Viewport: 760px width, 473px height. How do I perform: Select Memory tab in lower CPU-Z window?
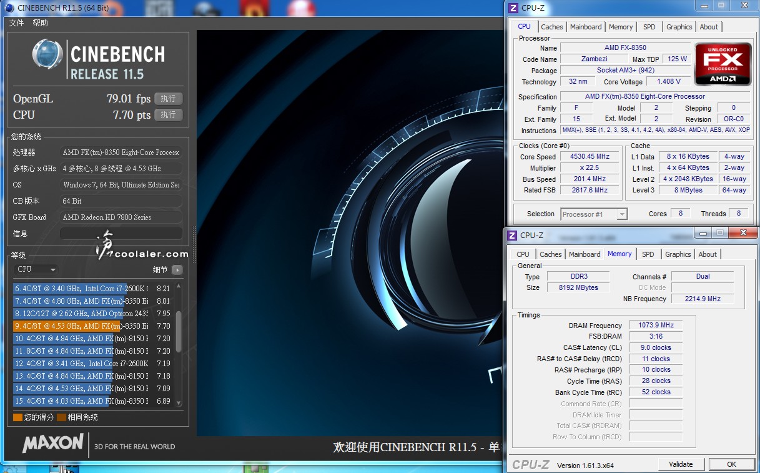(x=619, y=254)
